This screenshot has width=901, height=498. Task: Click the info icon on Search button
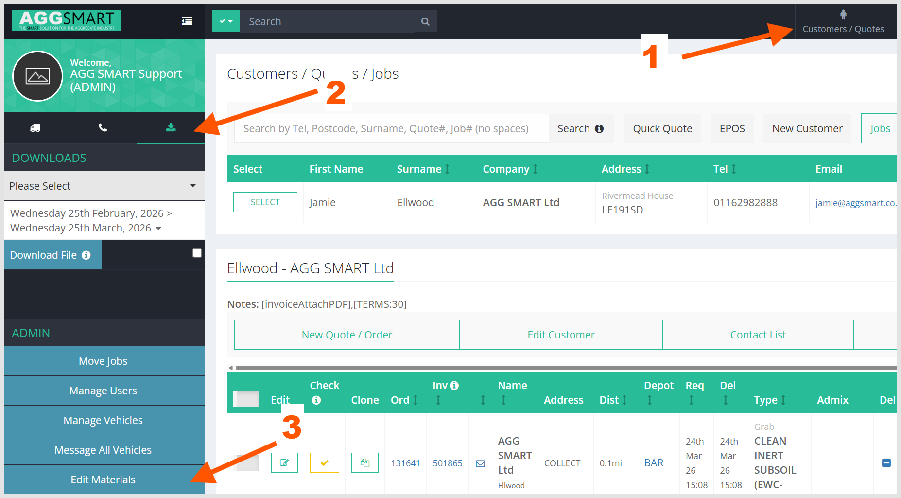[599, 128]
